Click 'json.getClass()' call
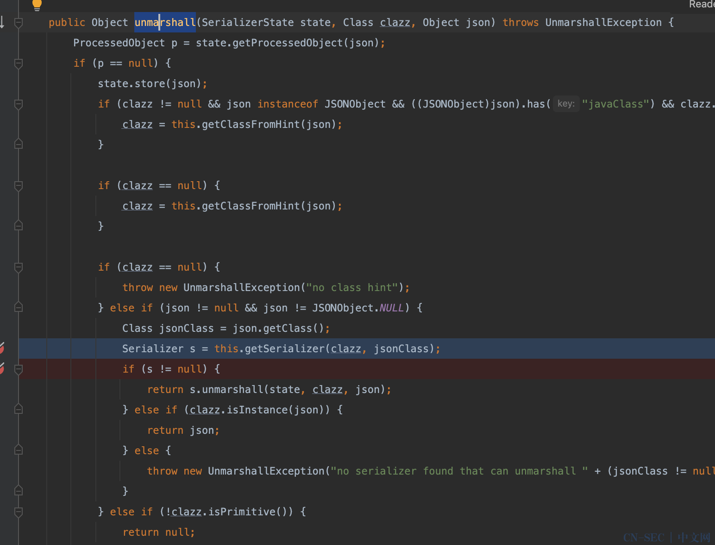 pyautogui.click(x=278, y=328)
